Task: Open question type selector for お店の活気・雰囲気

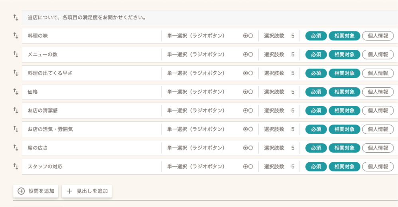Action: point(196,129)
